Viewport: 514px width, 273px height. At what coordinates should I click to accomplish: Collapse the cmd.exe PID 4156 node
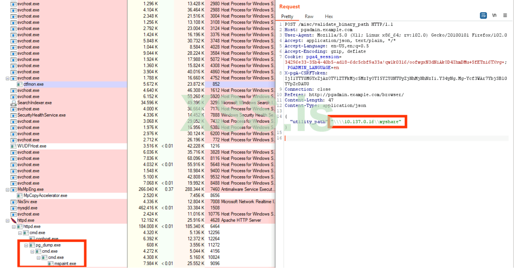32,251
